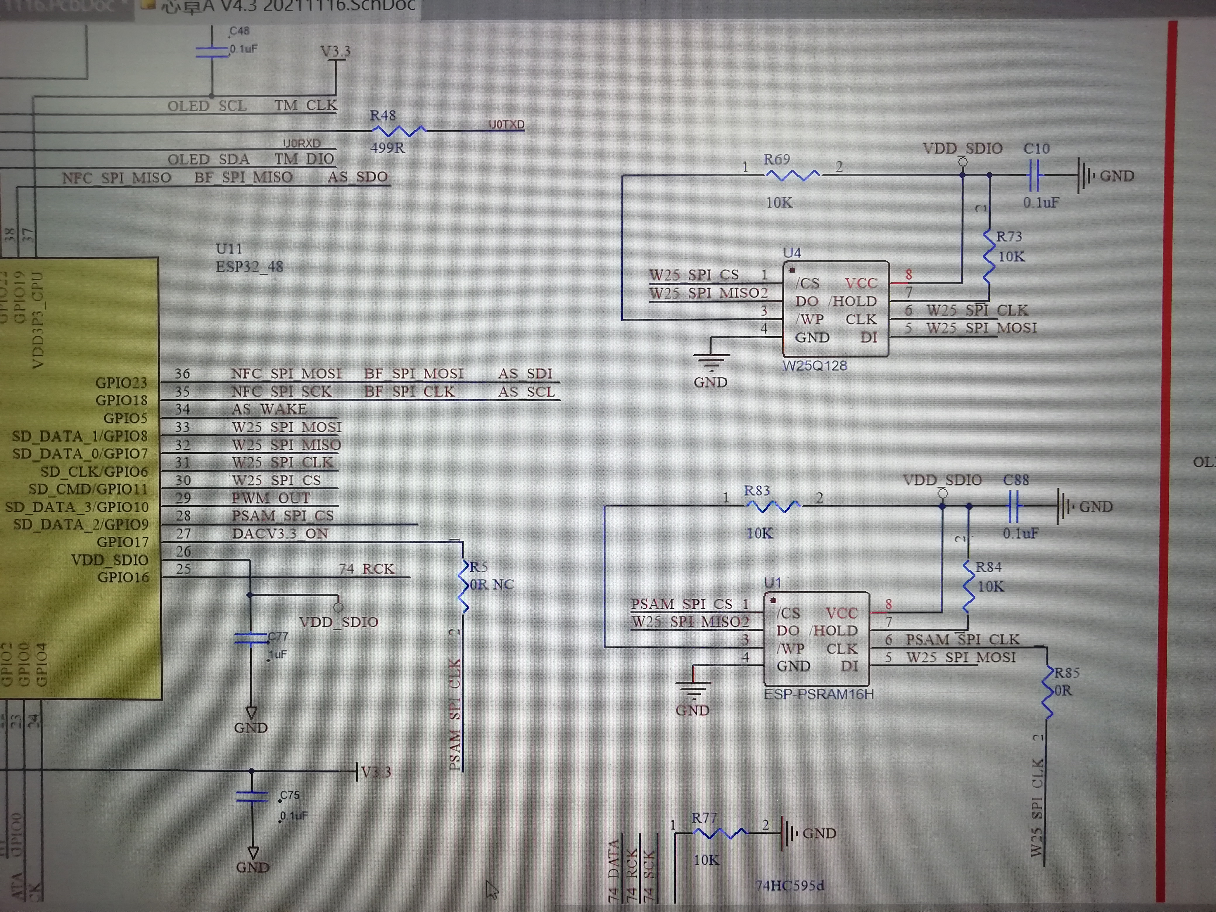
Task: Select capacitor C77 symbol
Action: (251, 638)
